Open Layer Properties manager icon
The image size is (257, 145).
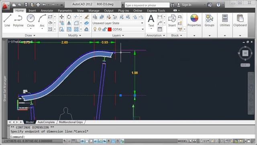click(95, 17)
